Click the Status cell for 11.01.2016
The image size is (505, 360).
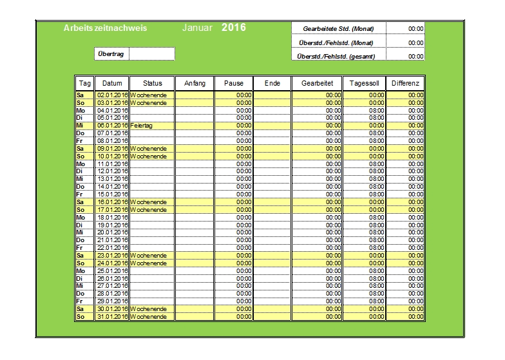[x=152, y=164]
